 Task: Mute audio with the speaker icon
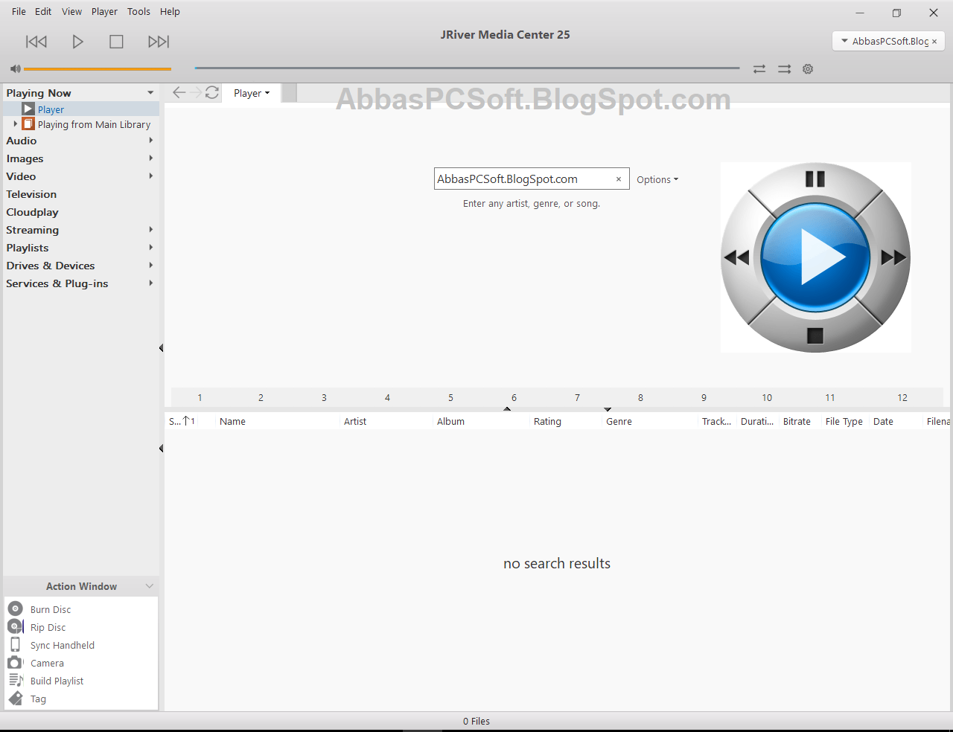[15, 68]
